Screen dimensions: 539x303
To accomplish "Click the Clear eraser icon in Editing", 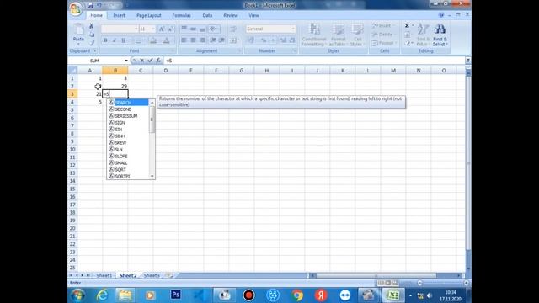I will tap(408, 43).
